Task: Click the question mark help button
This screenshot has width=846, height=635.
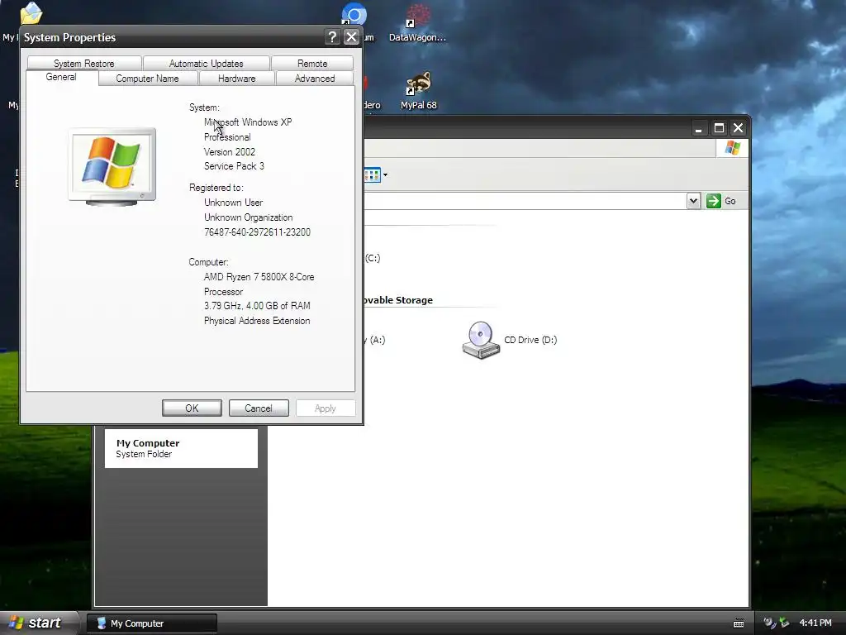Action: tap(332, 37)
